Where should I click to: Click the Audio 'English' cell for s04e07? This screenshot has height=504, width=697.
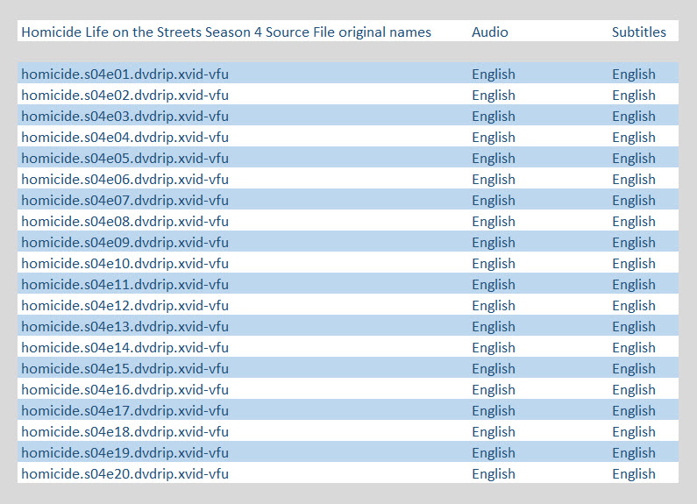[494, 200]
